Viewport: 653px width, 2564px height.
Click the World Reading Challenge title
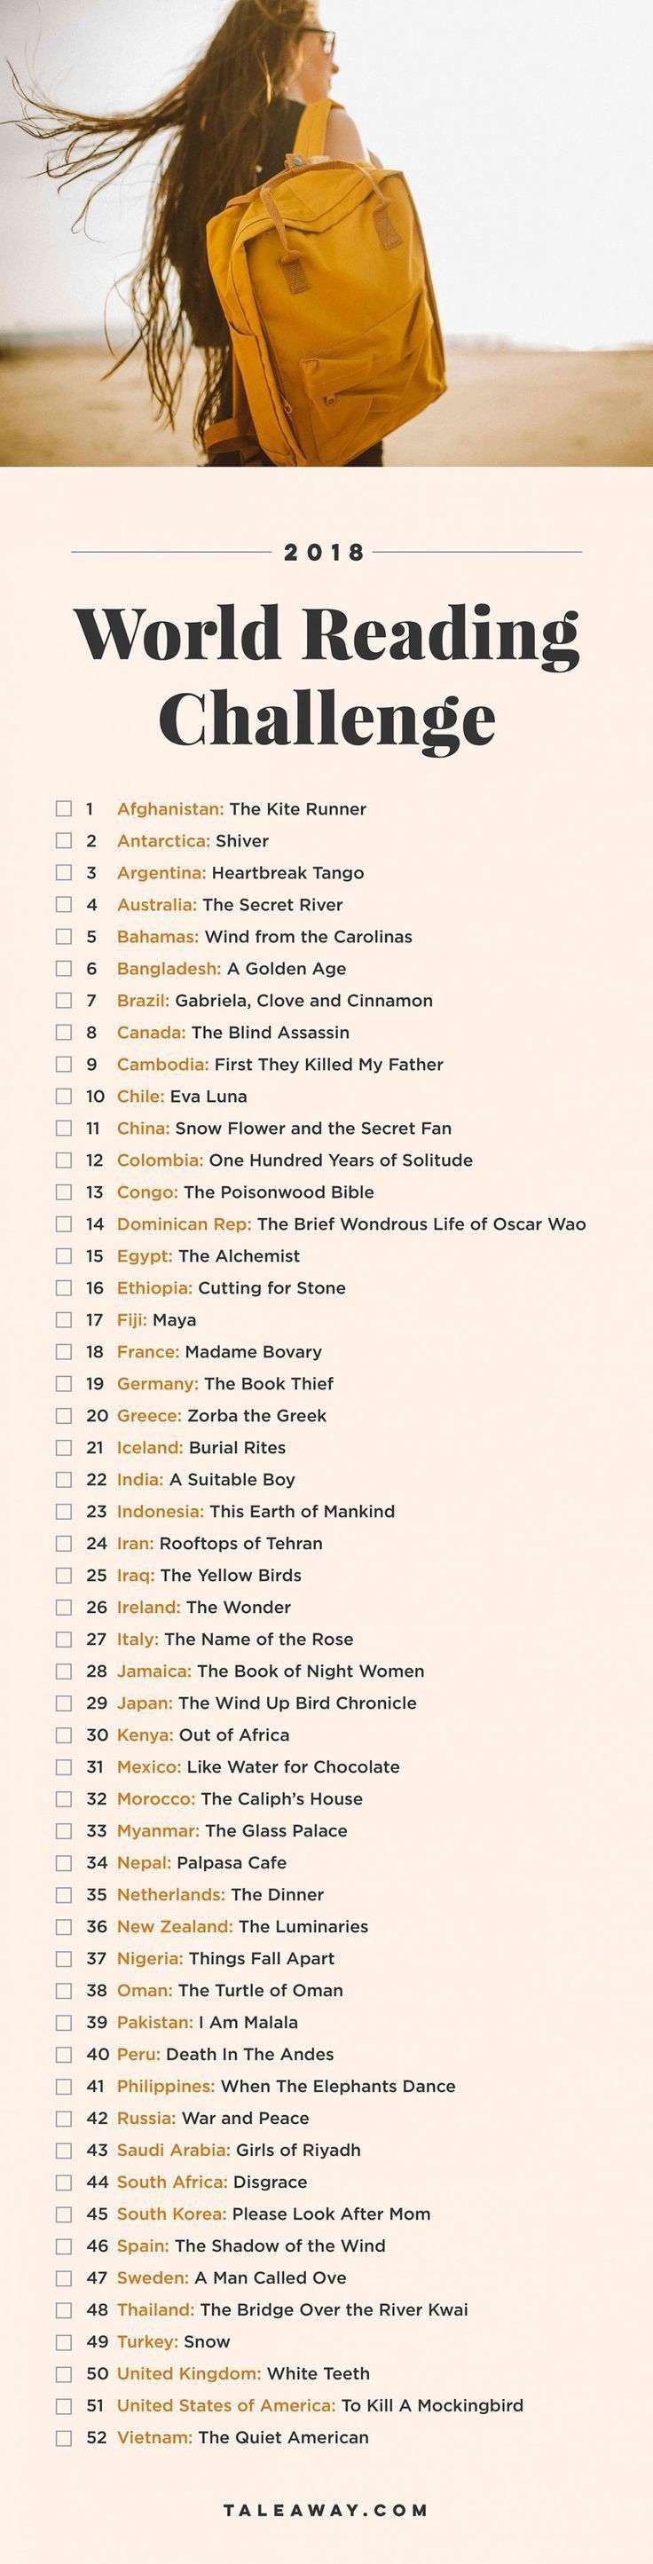click(326, 675)
